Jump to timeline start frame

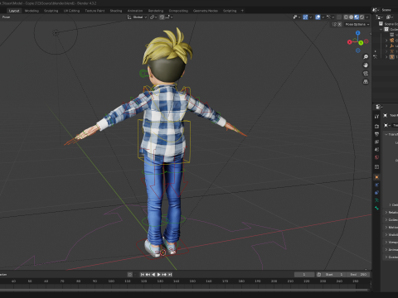click(x=143, y=275)
